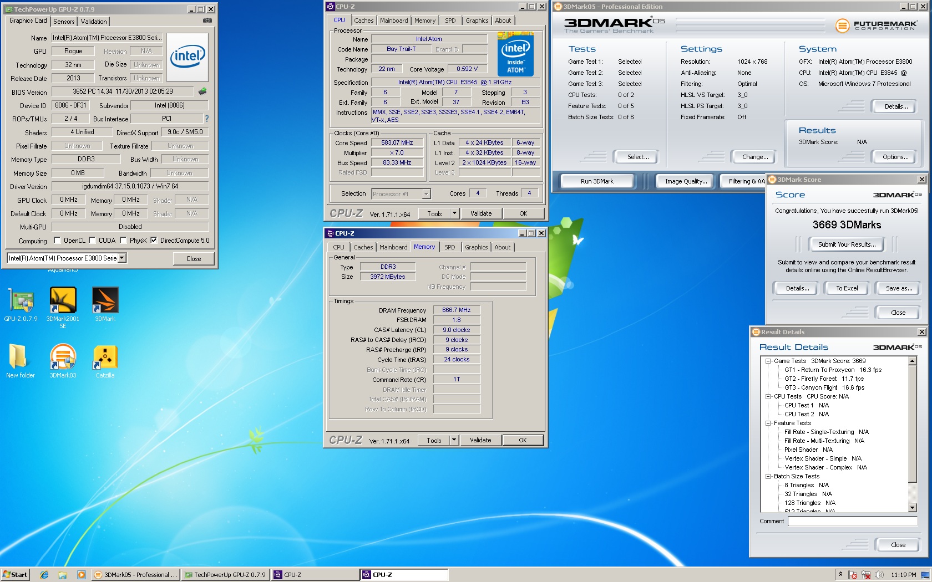Viewport: 932px width, 582px height.
Task: Switch to the Sensors tab in GPU-Z
Action: click(64, 22)
